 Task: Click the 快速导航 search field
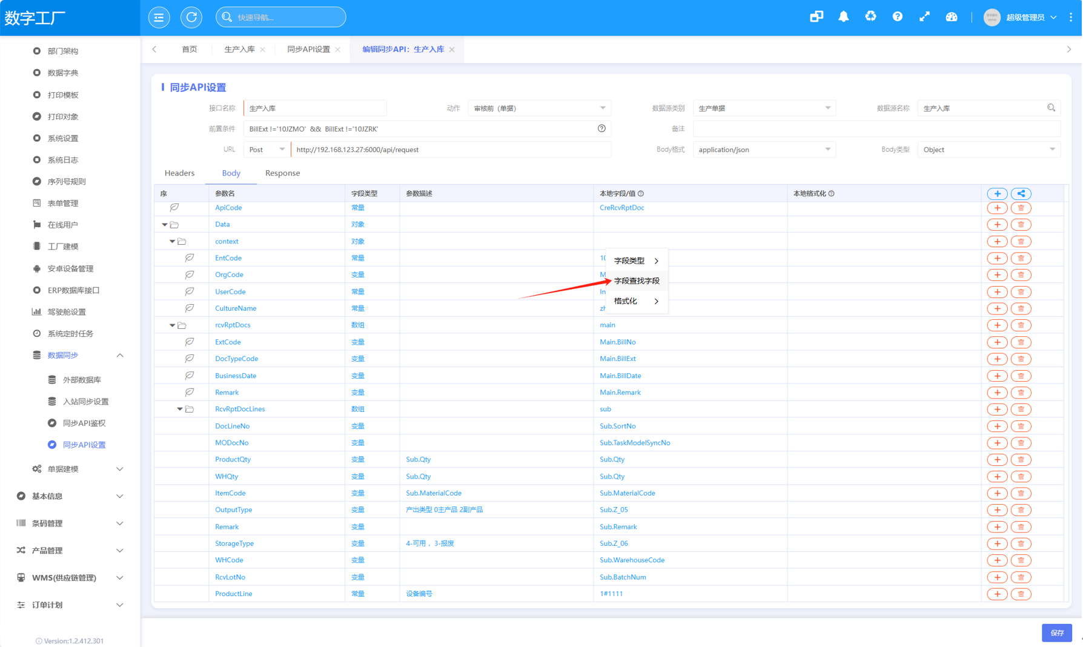281,17
